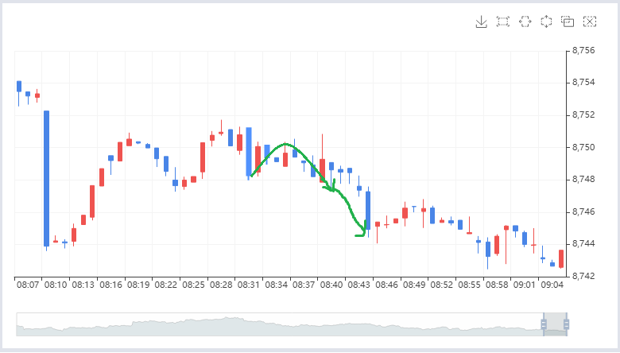Activate the vertical brush selection tool
The image size is (620, 353).
pos(546,21)
